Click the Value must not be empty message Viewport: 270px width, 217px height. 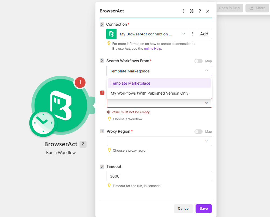click(x=131, y=112)
